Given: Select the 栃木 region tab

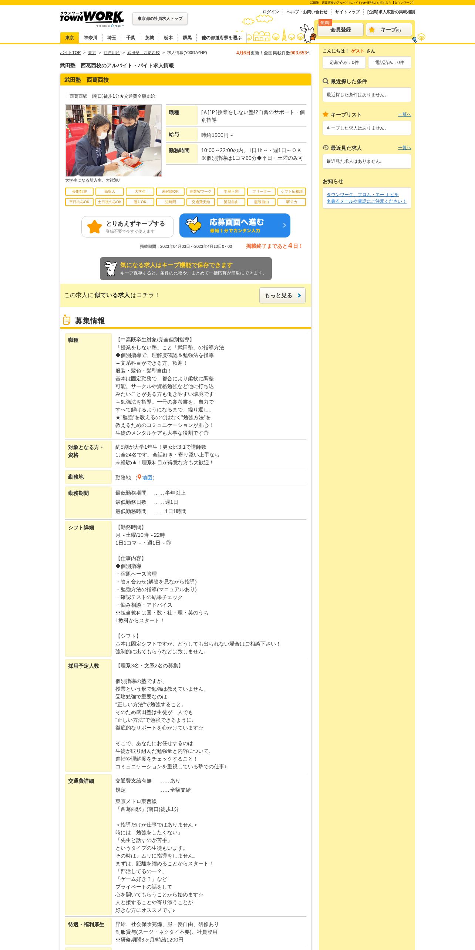Looking at the screenshot, I should pyautogui.click(x=168, y=38).
